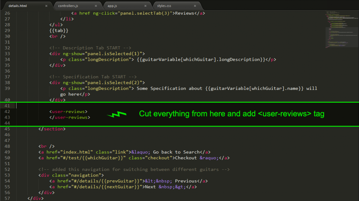Click the </li> tag on line 27
This screenshot has height=201, width=359.
coord(67,19)
